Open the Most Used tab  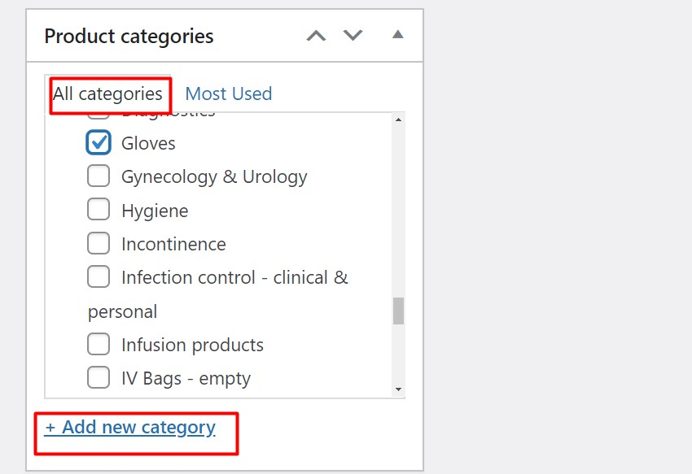click(x=229, y=94)
